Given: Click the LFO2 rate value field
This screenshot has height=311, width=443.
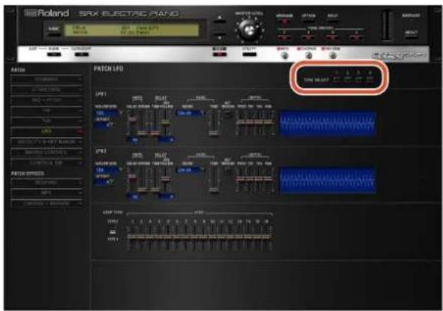Looking at the screenshot, I should pos(132,197).
